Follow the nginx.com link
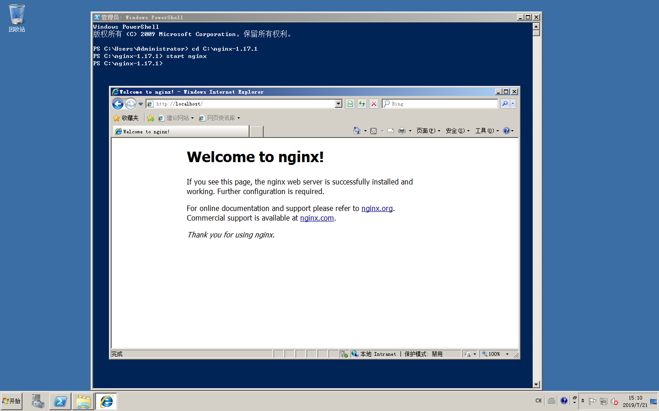This screenshot has height=411, width=659. [317, 218]
